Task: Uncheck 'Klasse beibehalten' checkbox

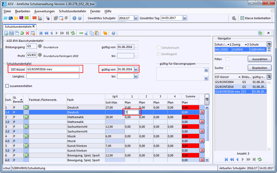Action: [242, 18]
